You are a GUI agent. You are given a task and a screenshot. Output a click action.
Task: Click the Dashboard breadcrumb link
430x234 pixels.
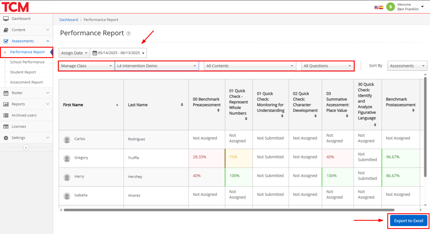69,20
